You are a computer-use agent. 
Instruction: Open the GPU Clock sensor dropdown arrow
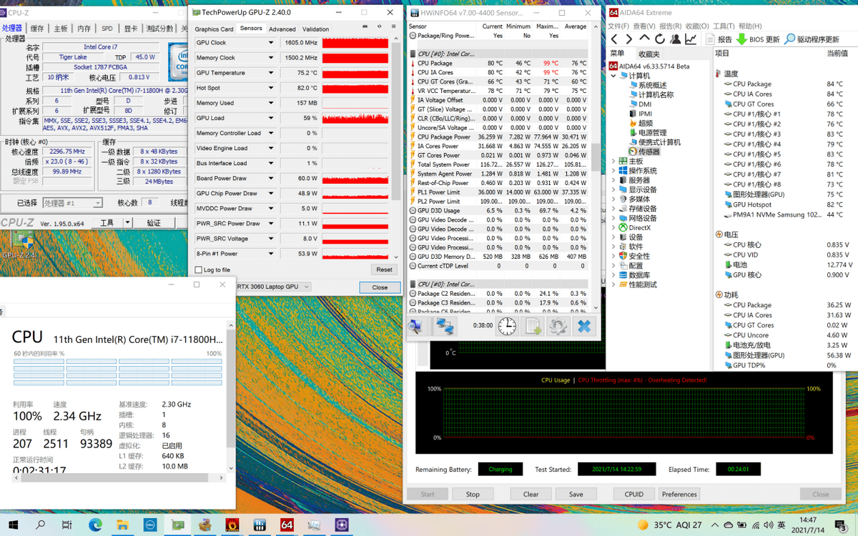[271, 43]
